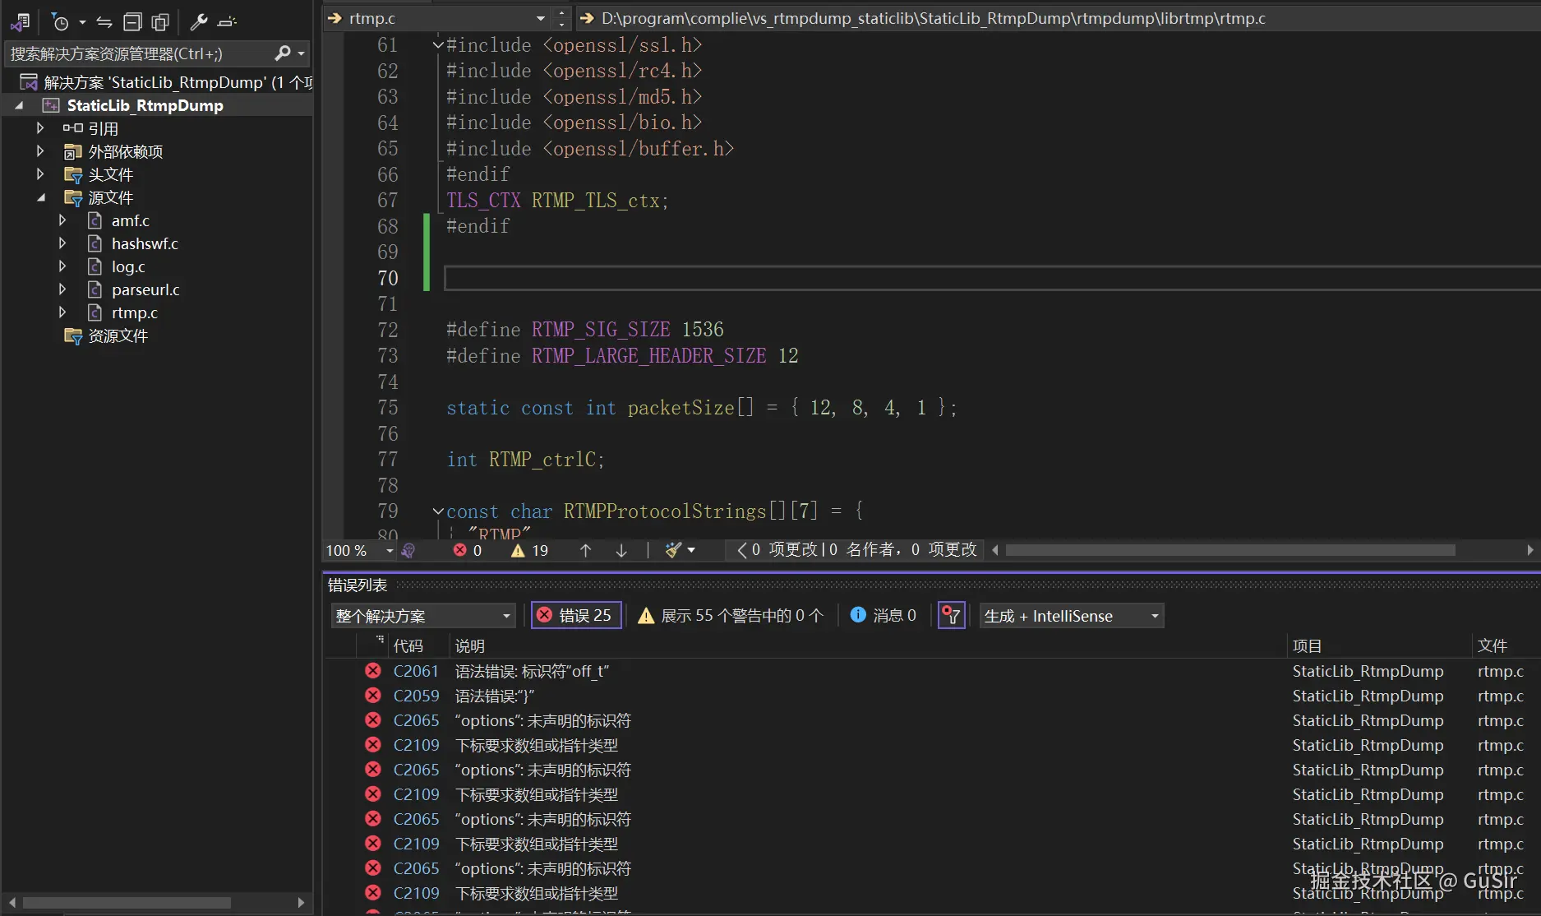
Task: Click the 错误列表 panel title
Action: 358,585
